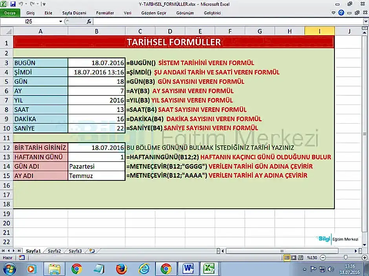Click the Save icon in quick access toolbar

[x=13, y=4]
